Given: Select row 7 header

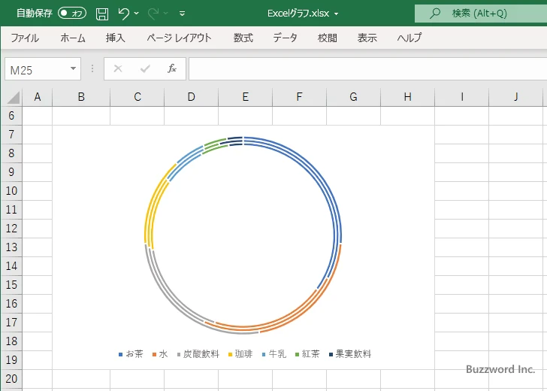Looking at the screenshot, I should [11, 135].
